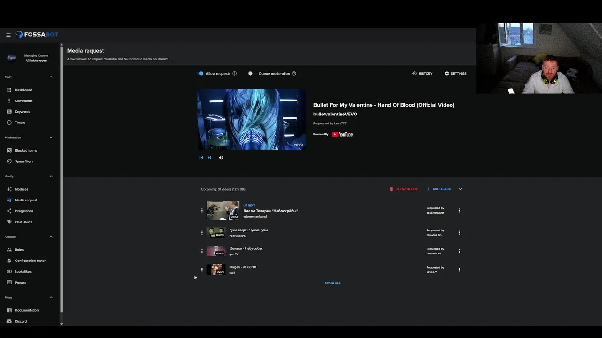Click the Discord icon
Screen dimensions: 602x338
tap(9, 321)
